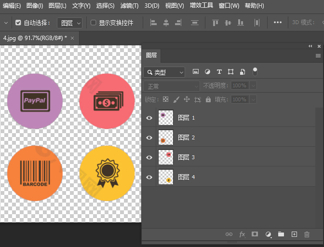Click the delete layer trash icon
The image size is (324, 247).
coord(307,234)
